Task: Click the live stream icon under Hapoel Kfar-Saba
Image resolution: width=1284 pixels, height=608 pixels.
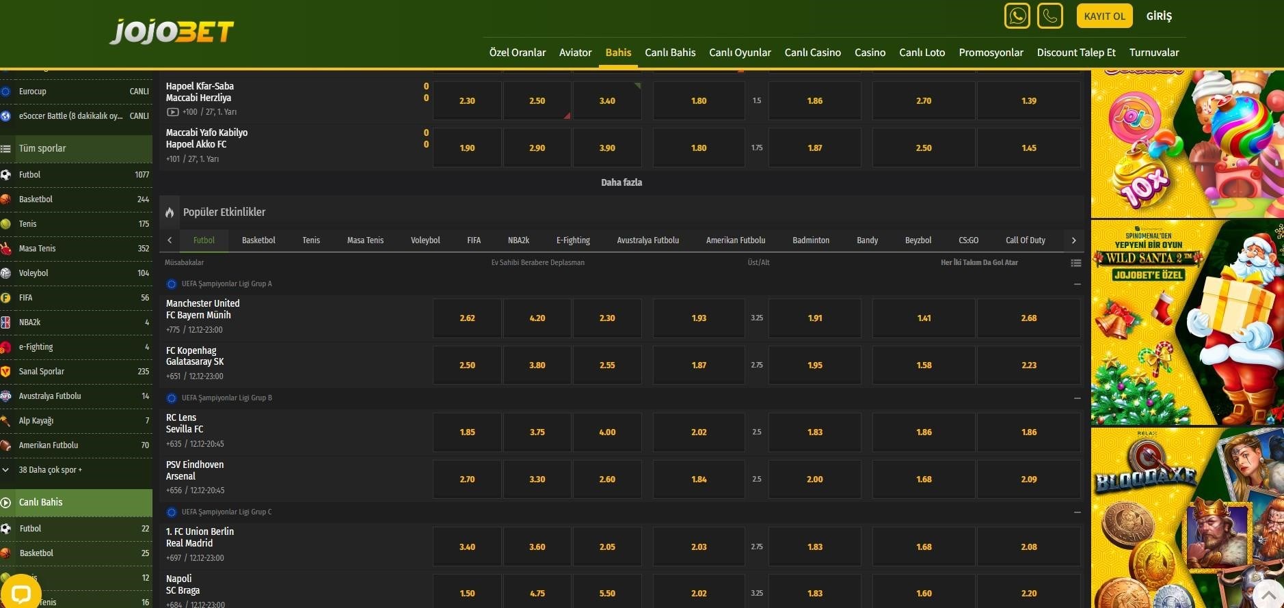Action: pyautogui.click(x=172, y=112)
